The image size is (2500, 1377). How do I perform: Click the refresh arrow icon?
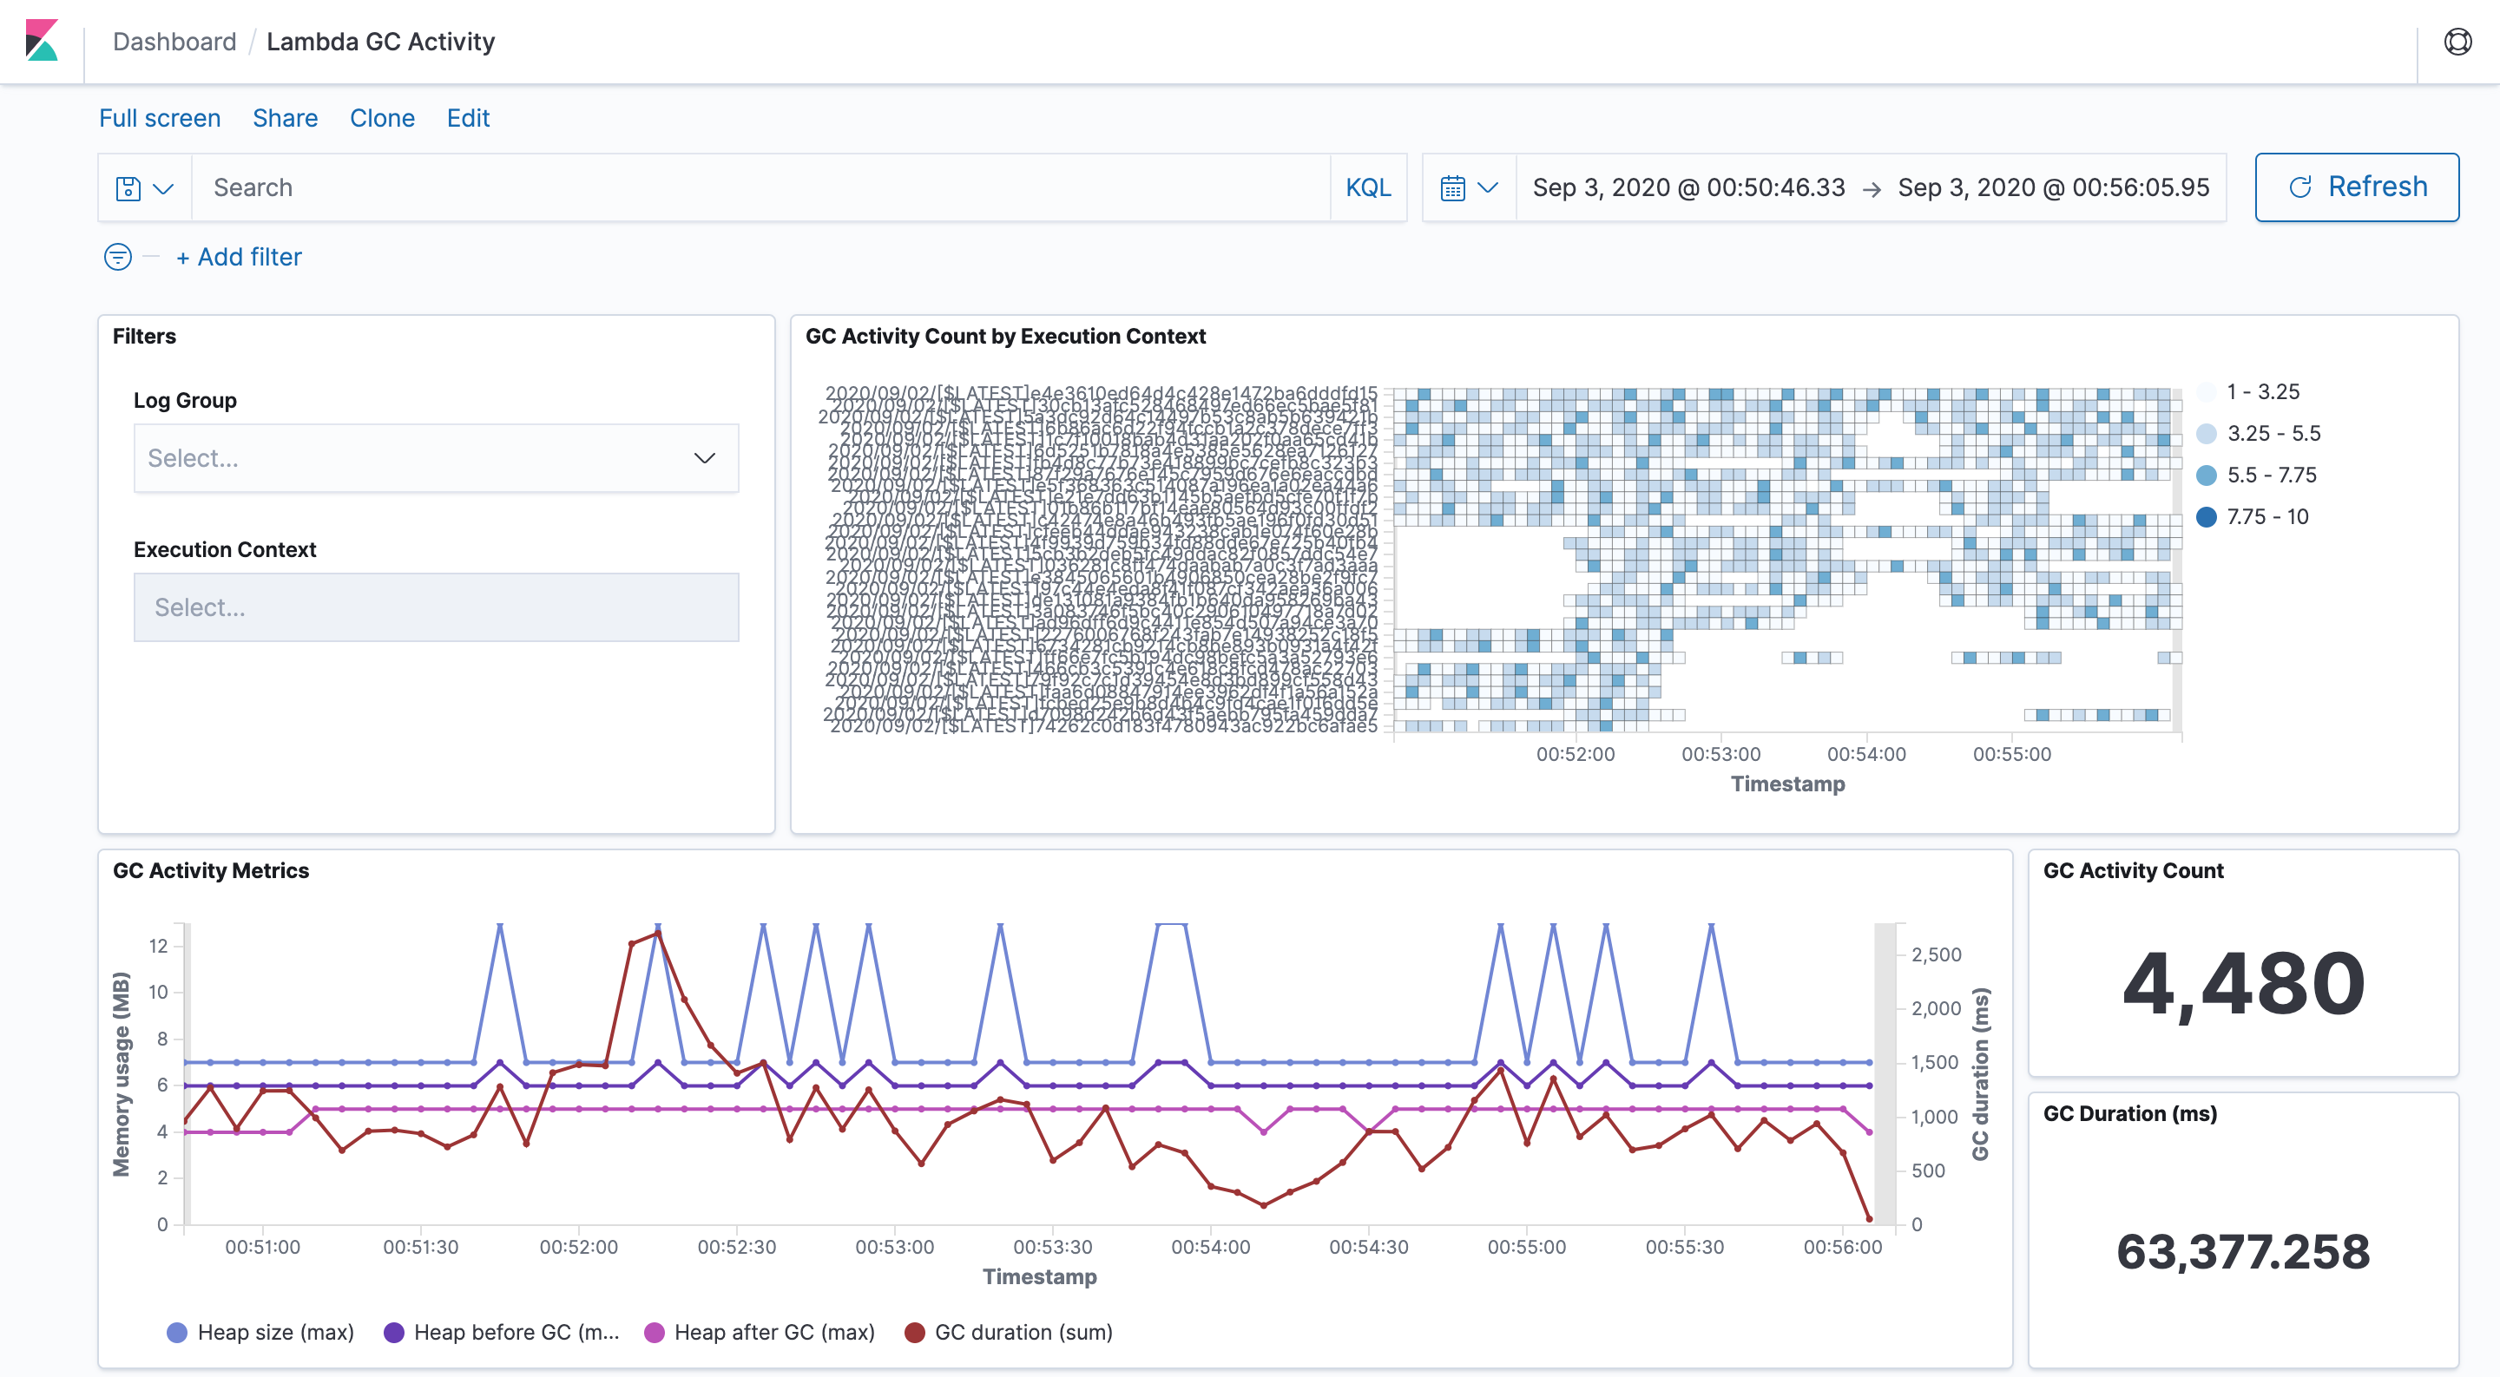pyautogui.click(x=2300, y=187)
